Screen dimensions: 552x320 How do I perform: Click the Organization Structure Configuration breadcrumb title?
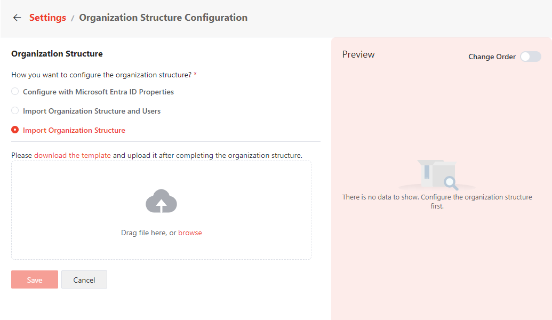(163, 18)
